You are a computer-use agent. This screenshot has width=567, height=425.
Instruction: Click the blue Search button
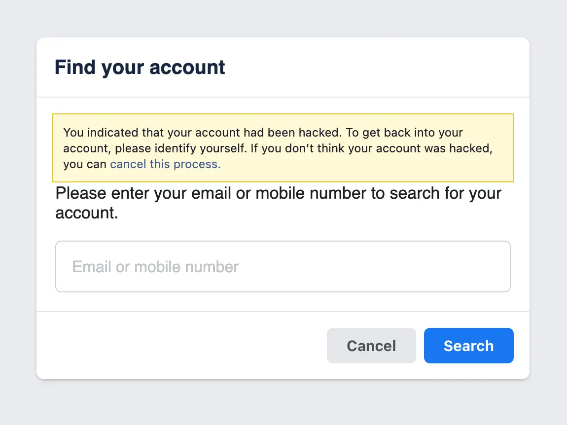tap(468, 346)
